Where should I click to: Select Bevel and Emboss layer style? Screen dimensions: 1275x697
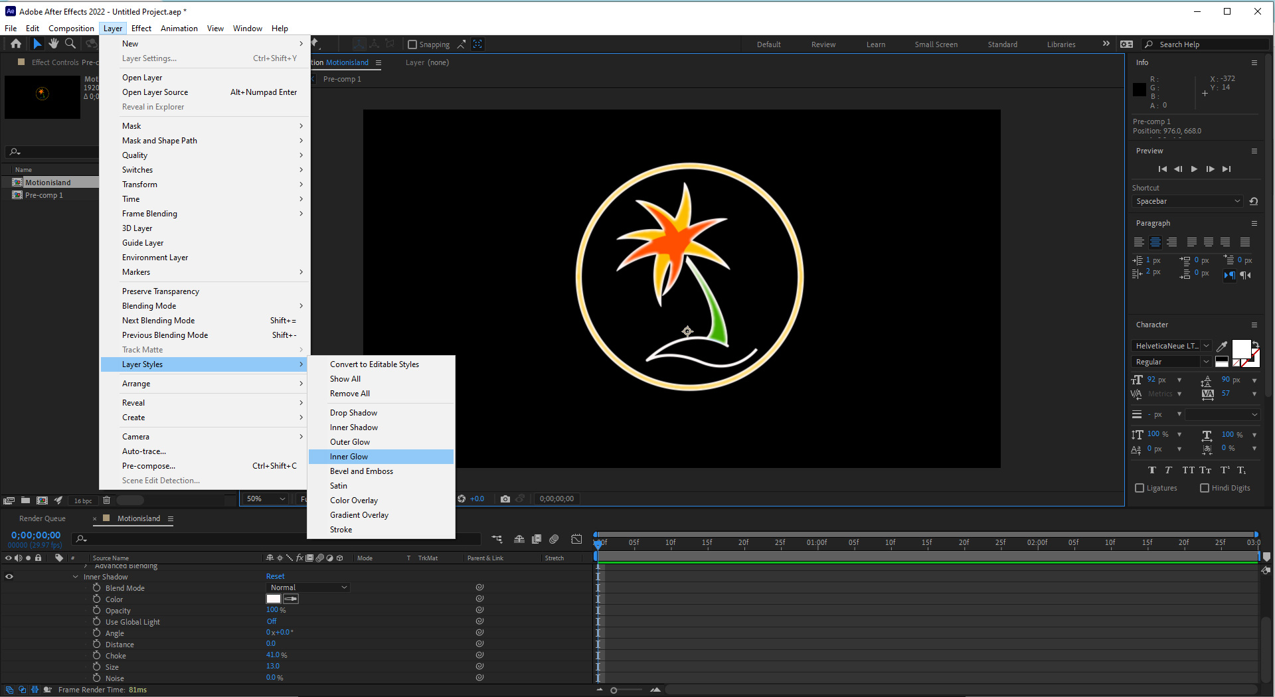pos(381,471)
